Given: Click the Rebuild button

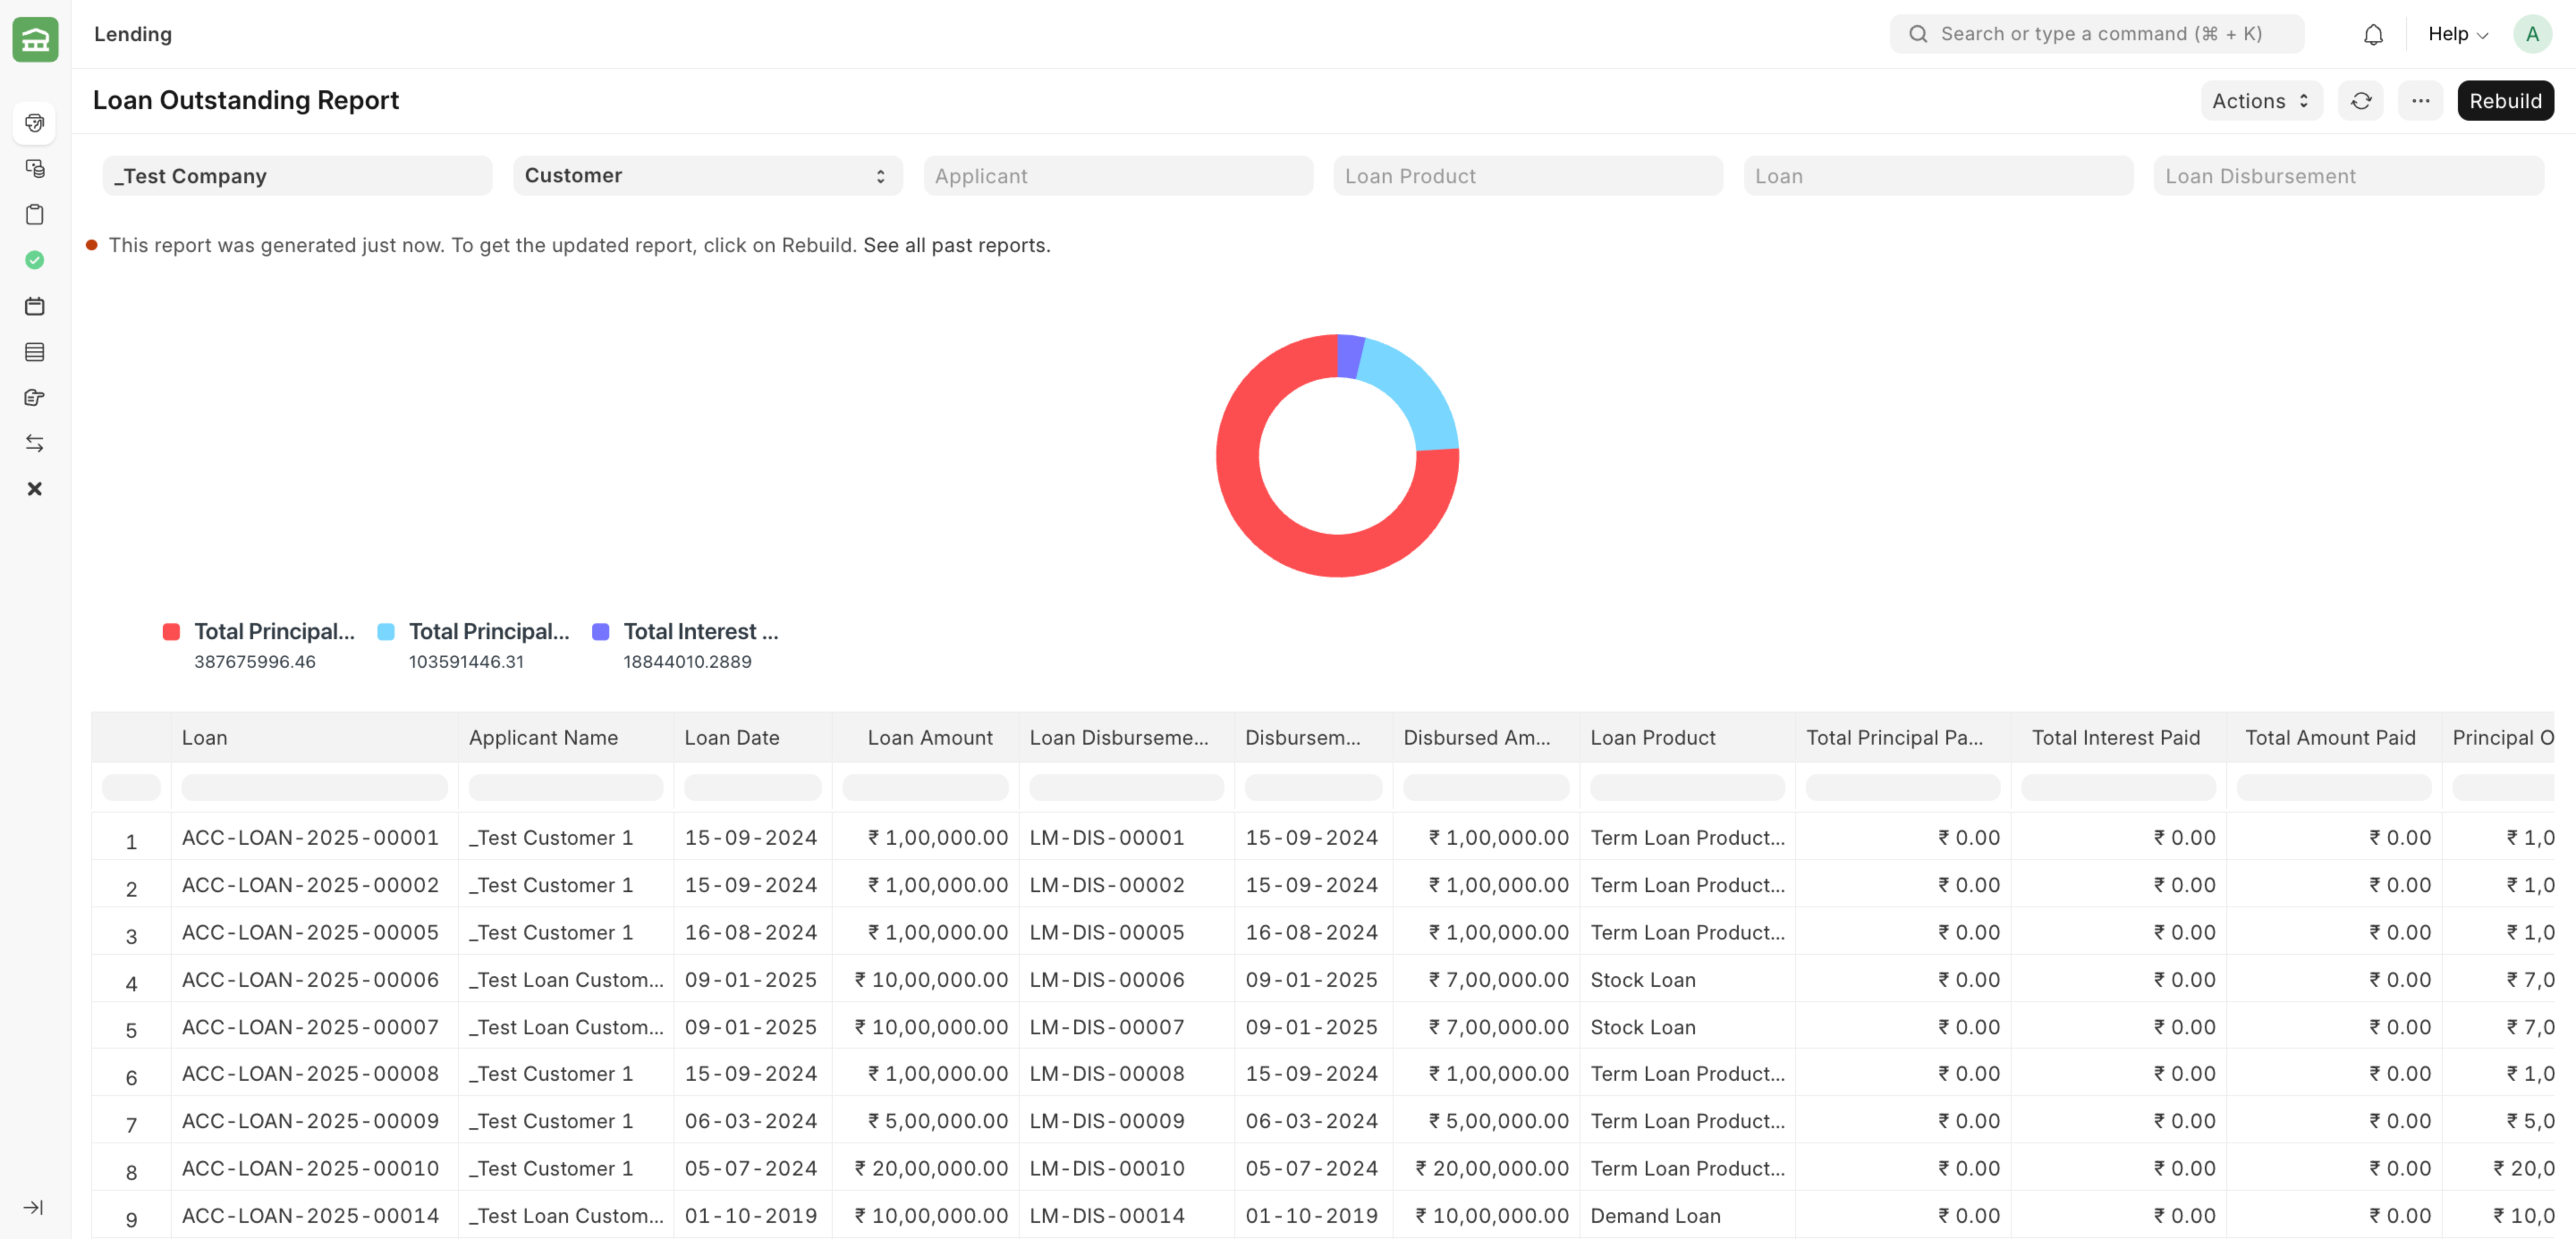Looking at the screenshot, I should 2505,101.
